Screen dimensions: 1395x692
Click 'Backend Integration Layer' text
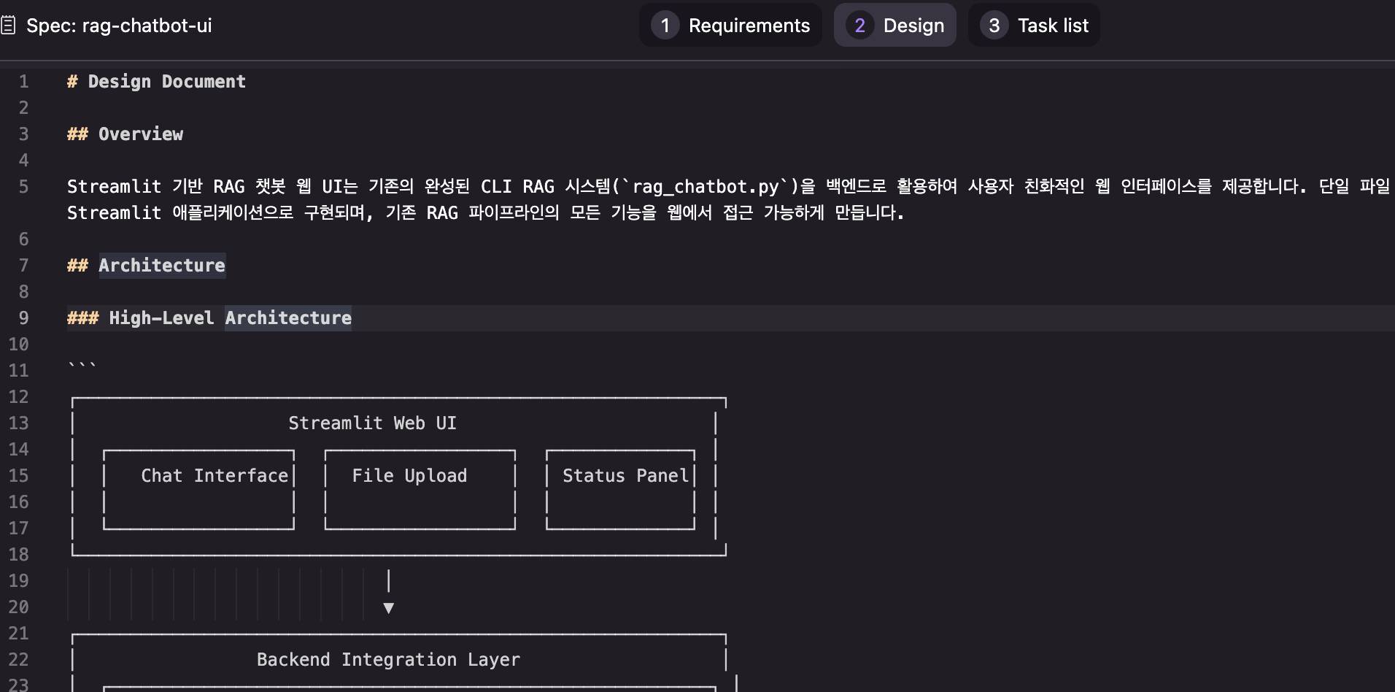click(388, 660)
